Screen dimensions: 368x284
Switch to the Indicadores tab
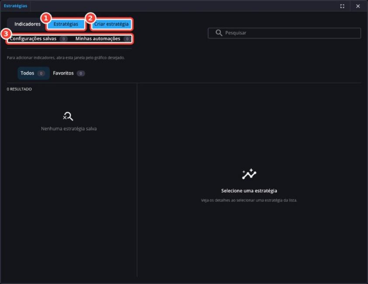[x=27, y=24]
